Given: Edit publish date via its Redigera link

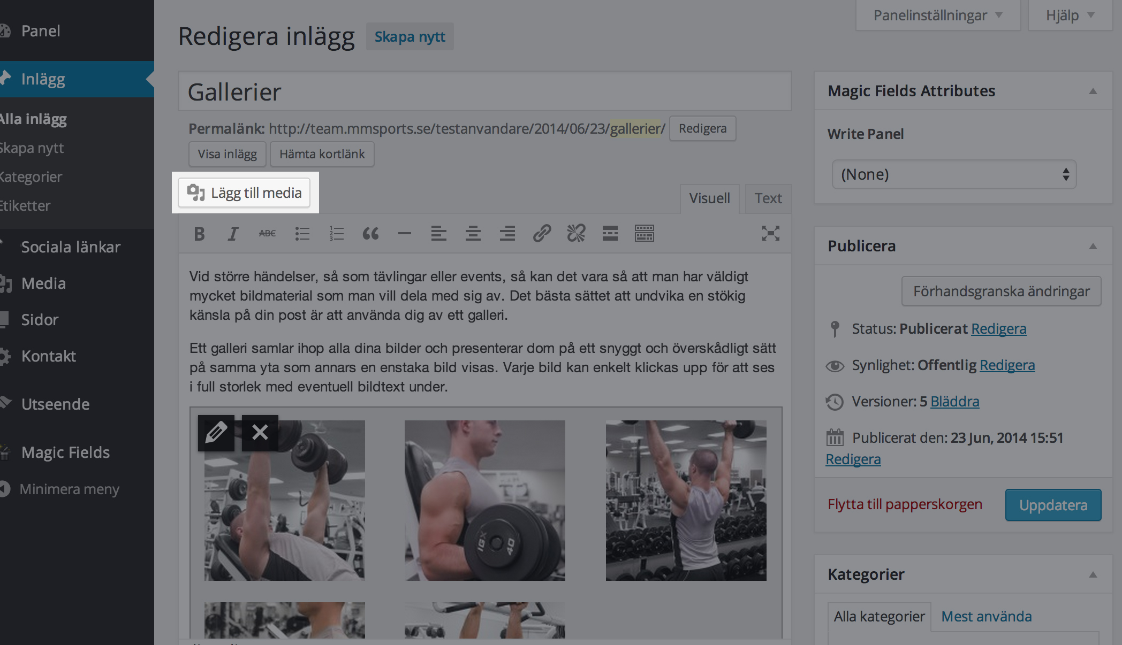Looking at the screenshot, I should click(853, 459).
